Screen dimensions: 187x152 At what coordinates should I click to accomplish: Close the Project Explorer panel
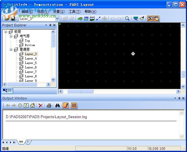tap(54, 25)
